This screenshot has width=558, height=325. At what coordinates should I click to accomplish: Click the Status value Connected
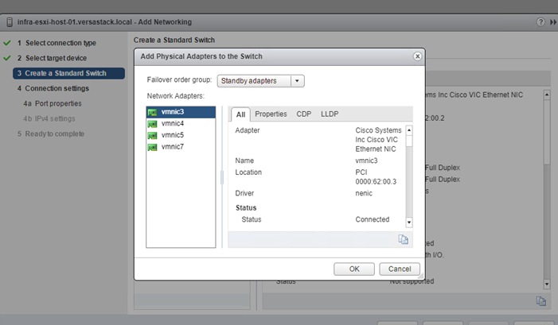[373, 219]
